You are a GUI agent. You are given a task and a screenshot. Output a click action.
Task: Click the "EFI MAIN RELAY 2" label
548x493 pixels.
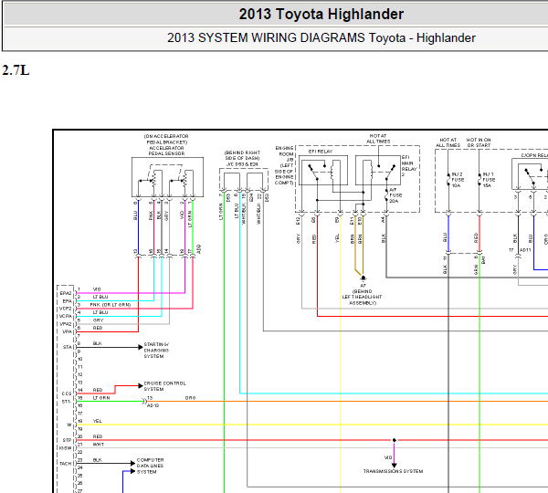(x=409, y=165)
